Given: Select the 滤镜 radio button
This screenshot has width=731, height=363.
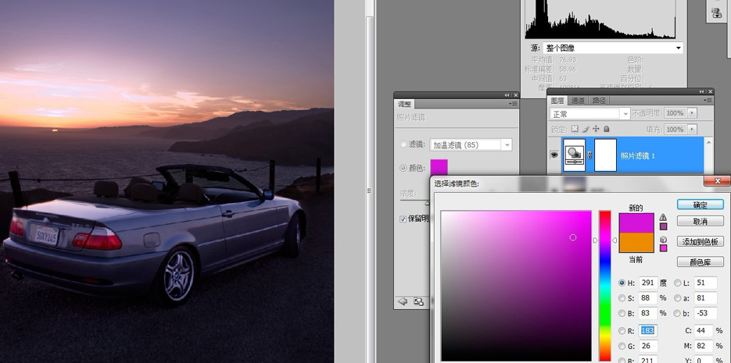Looking at the screenshot, I should [x=403, y=144].
